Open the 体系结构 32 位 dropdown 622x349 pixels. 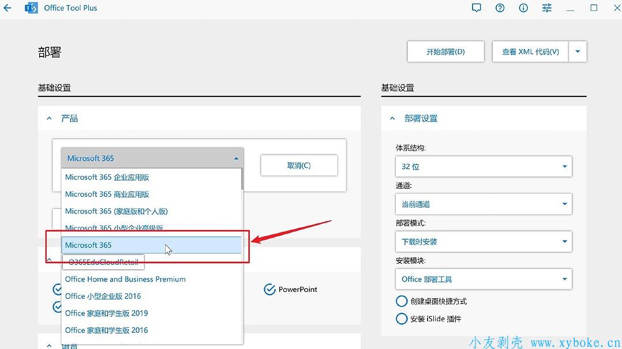click(x=484, y=166)
